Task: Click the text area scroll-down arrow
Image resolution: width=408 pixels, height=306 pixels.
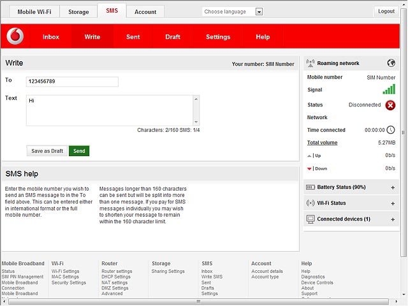Action: click(x=196, y=122)
